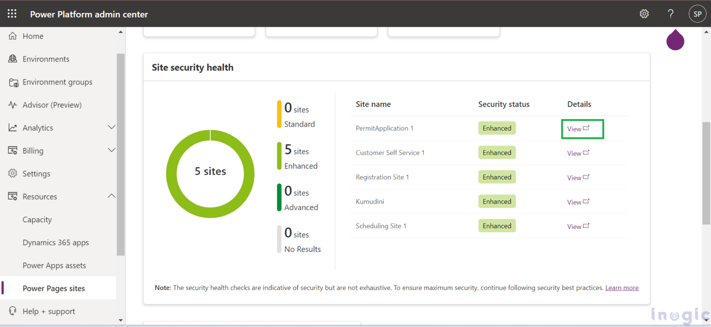Click the Site security health heading

[x=193, y=67]
